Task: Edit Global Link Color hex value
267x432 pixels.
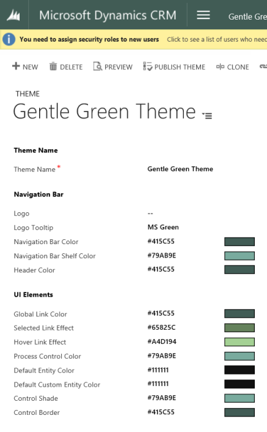Action: pyautogui.click(x=161, y=313)
